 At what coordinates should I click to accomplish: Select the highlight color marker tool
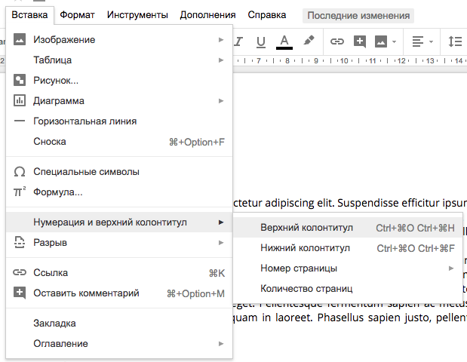tap(308, 41)
